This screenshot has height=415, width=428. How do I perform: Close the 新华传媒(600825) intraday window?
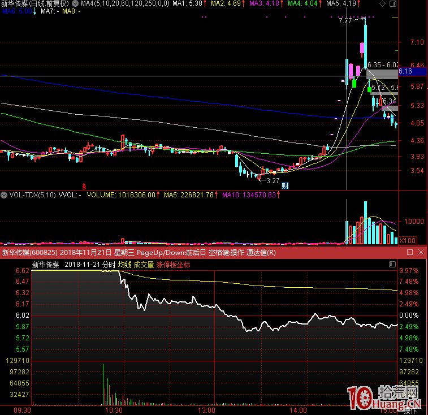click(421, 252)
